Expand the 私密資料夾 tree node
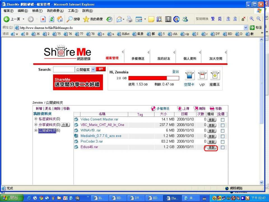Viewport: 269px width, 202px height. pos(36,119)
